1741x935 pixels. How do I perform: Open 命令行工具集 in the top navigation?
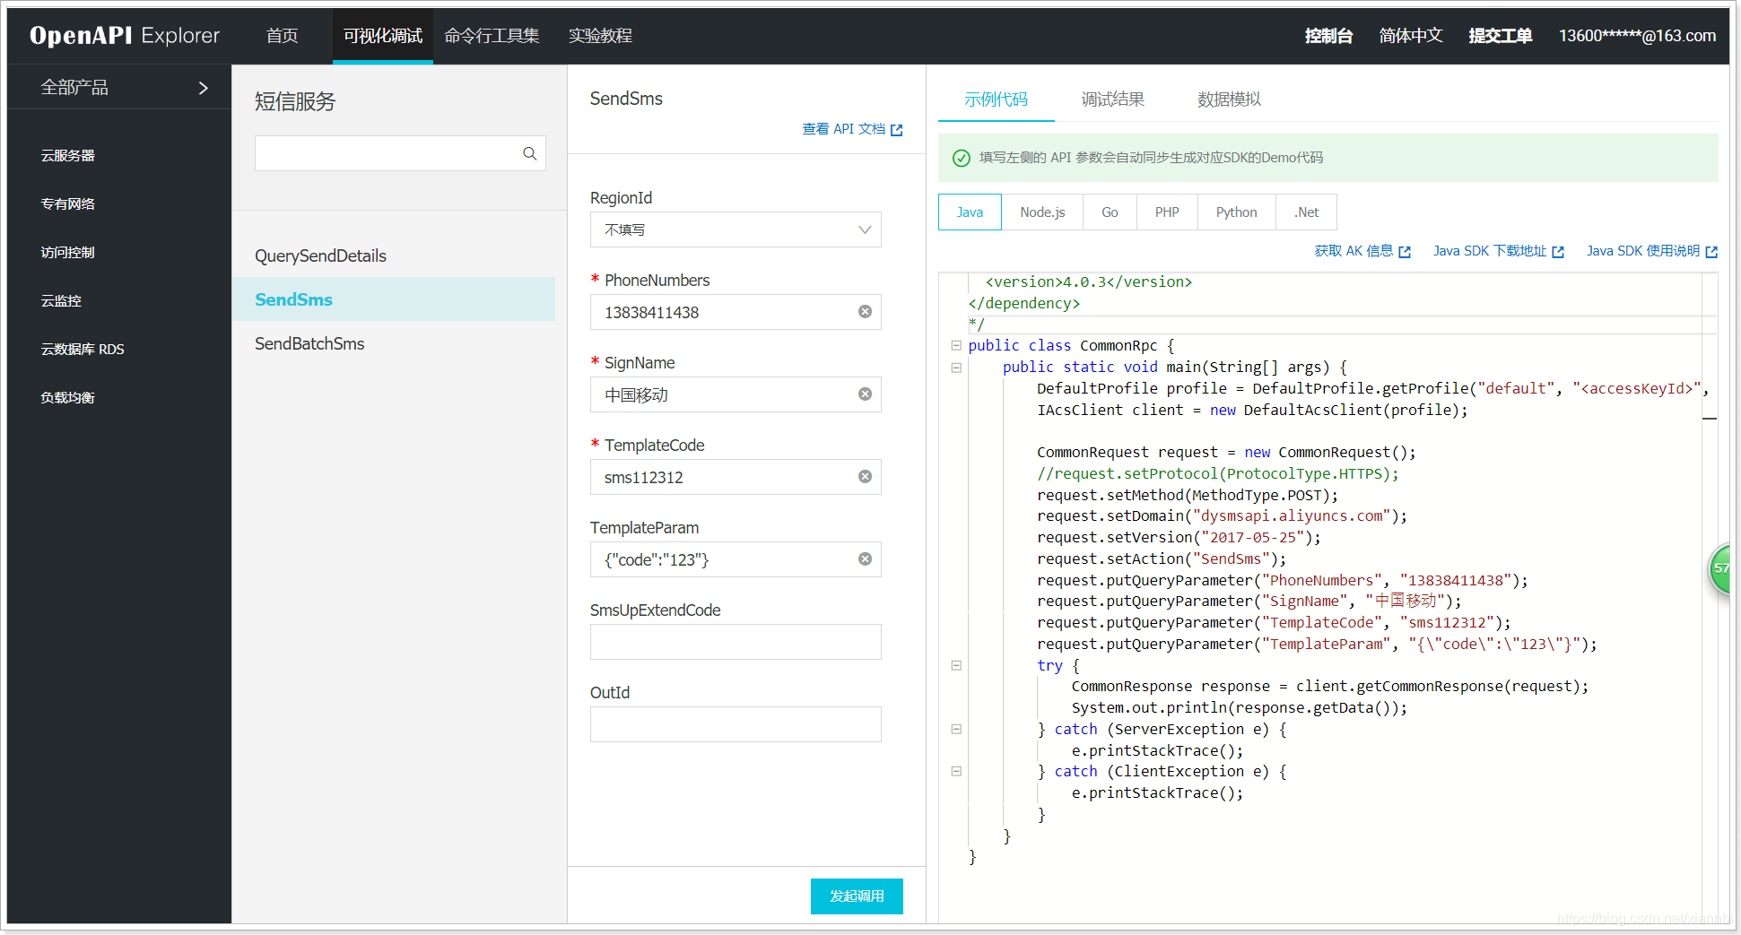pos(492,36)
